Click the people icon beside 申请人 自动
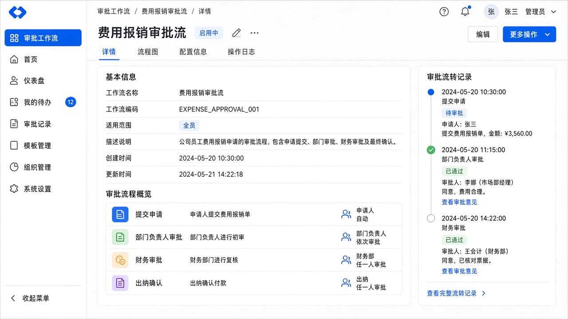Screen dimensions: 568x319 click(346, 214)
